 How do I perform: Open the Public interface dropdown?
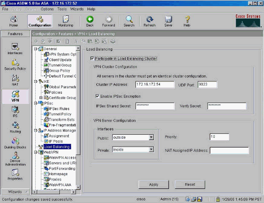[151, 137]
